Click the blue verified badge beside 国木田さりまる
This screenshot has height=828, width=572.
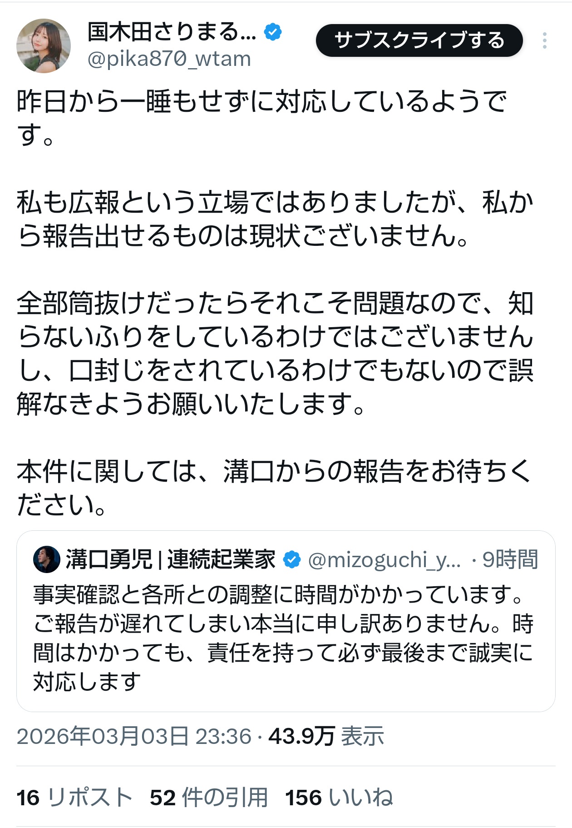tap(273, 32)
